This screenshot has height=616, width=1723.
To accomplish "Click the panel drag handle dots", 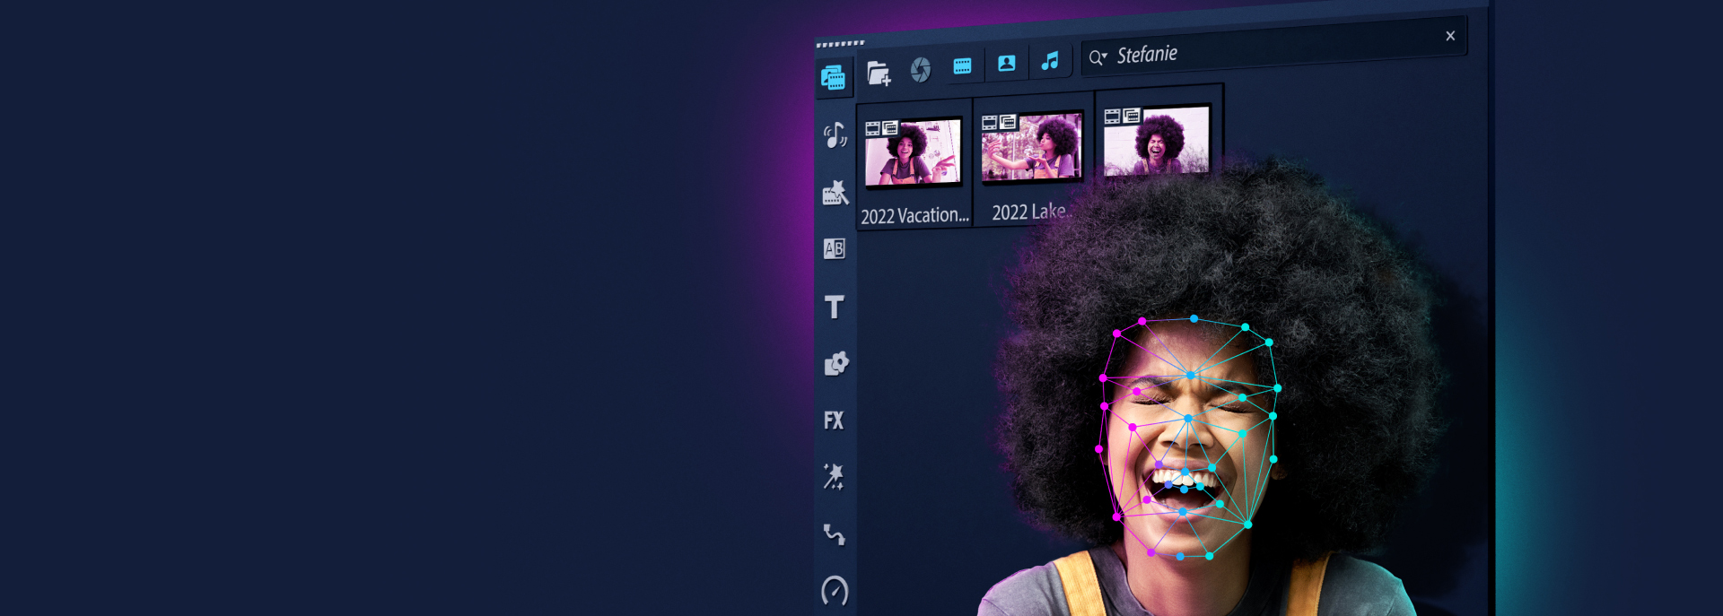I will tap(840, 43).
